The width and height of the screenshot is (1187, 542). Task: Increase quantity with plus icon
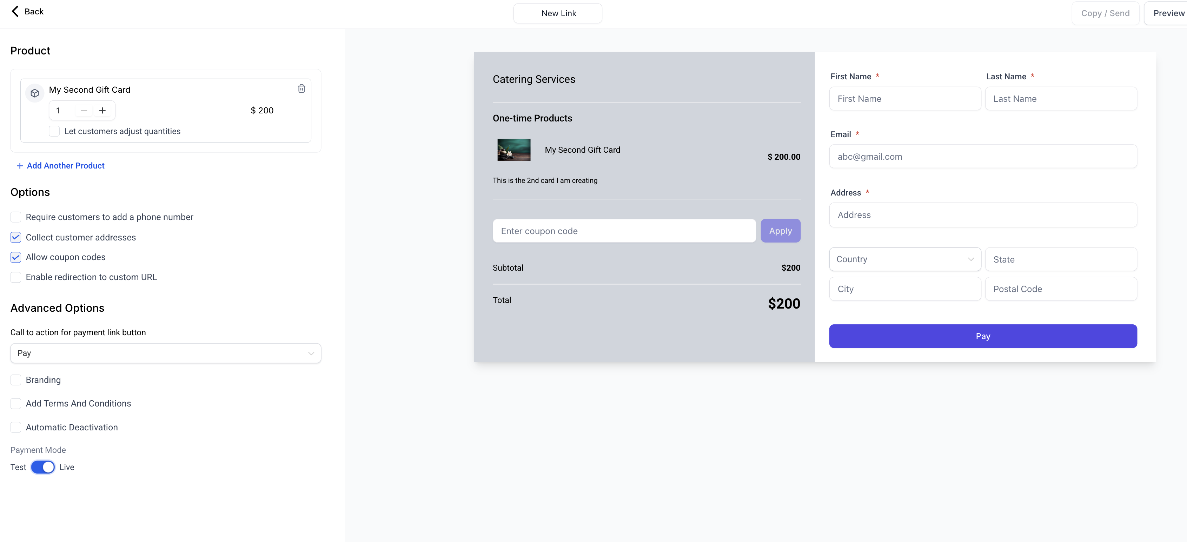click(102, 111)
